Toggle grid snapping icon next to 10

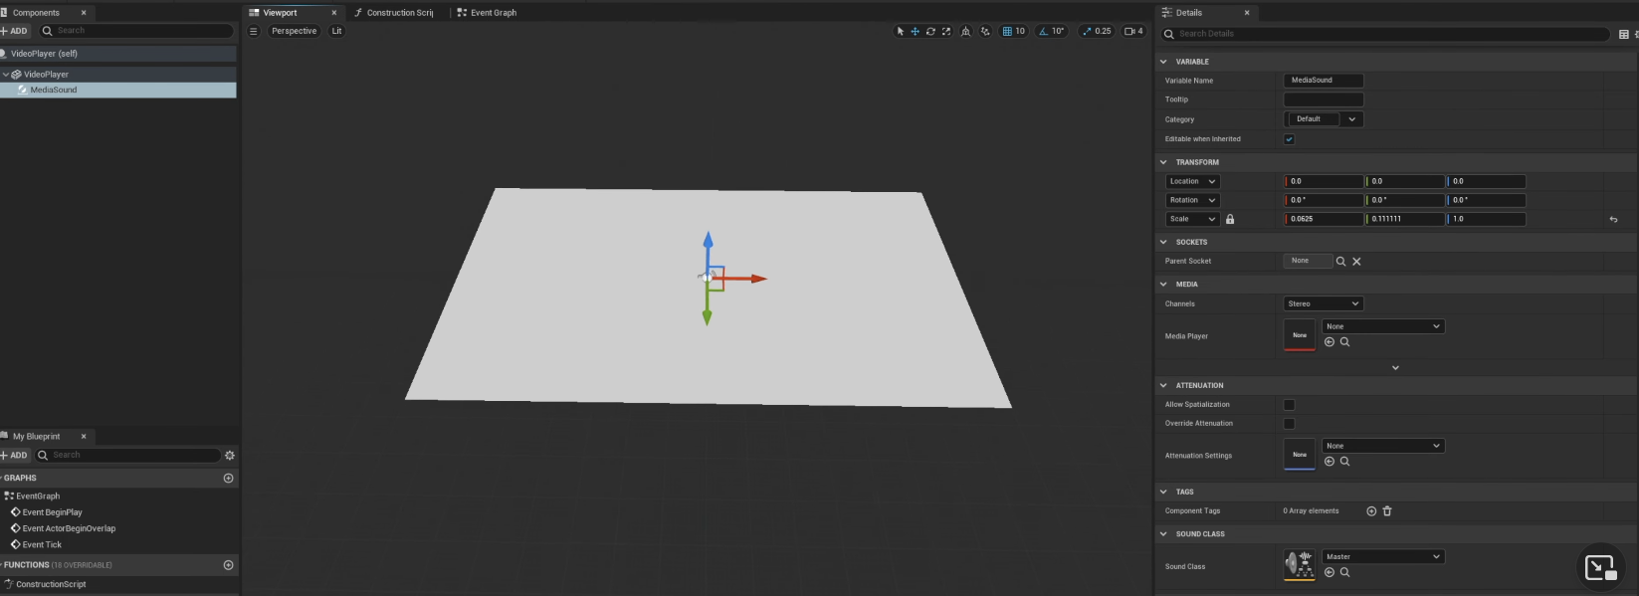click(1008, 31)
